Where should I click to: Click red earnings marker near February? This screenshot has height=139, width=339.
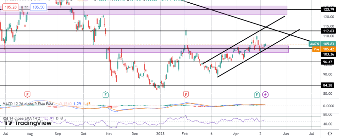(186, 95)
